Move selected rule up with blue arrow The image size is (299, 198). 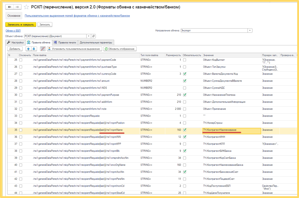(x=29, y=49)
